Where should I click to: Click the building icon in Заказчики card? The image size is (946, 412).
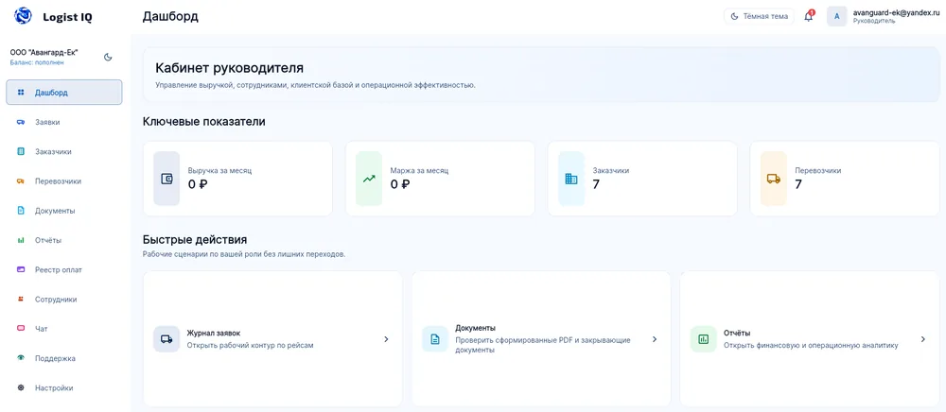pyautogui.click(x=571, y=179)
